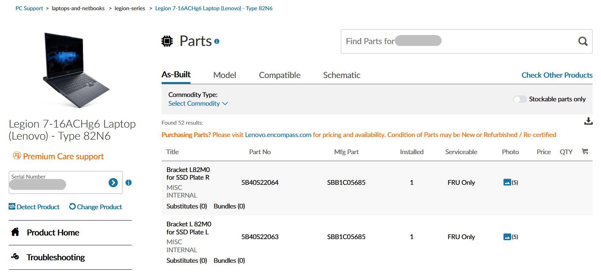The height and width of the screenshot is (273, 601).
Task: Click Change Product link
Action: tap(96, 207)
